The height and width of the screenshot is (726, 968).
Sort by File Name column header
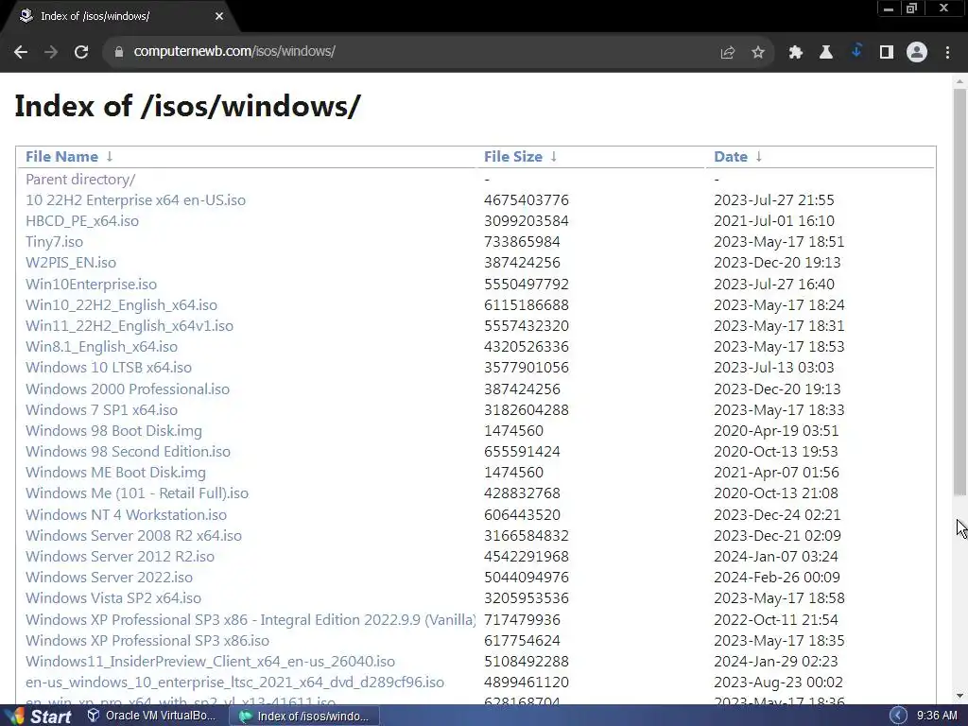(x=61, y=157)
